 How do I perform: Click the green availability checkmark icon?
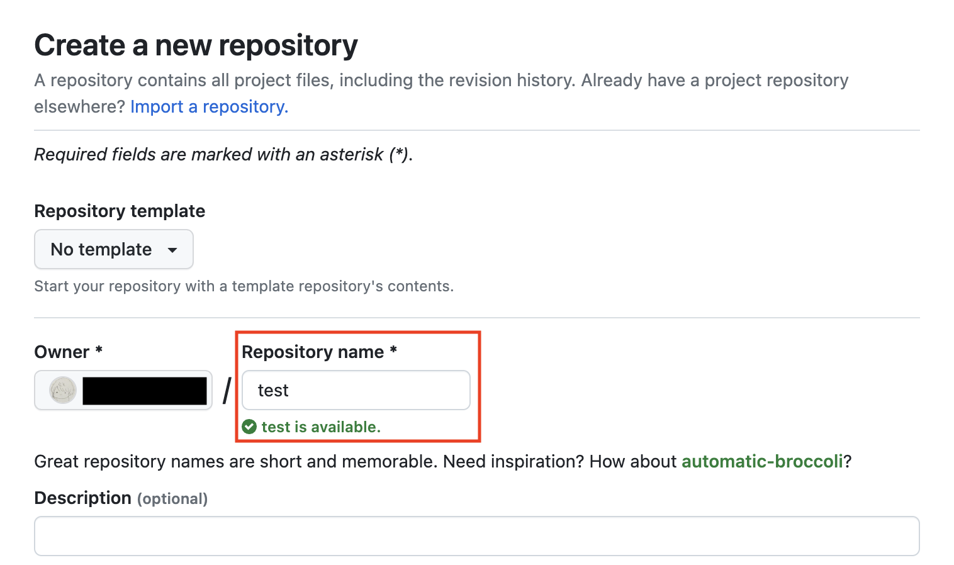click(x=249, y=427)
